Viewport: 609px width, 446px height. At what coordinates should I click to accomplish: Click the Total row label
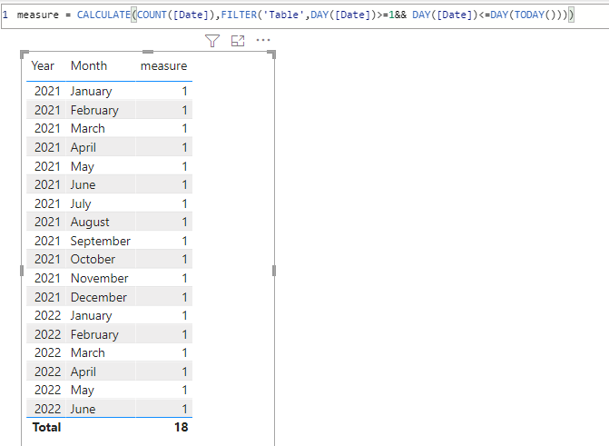point(46,427)
